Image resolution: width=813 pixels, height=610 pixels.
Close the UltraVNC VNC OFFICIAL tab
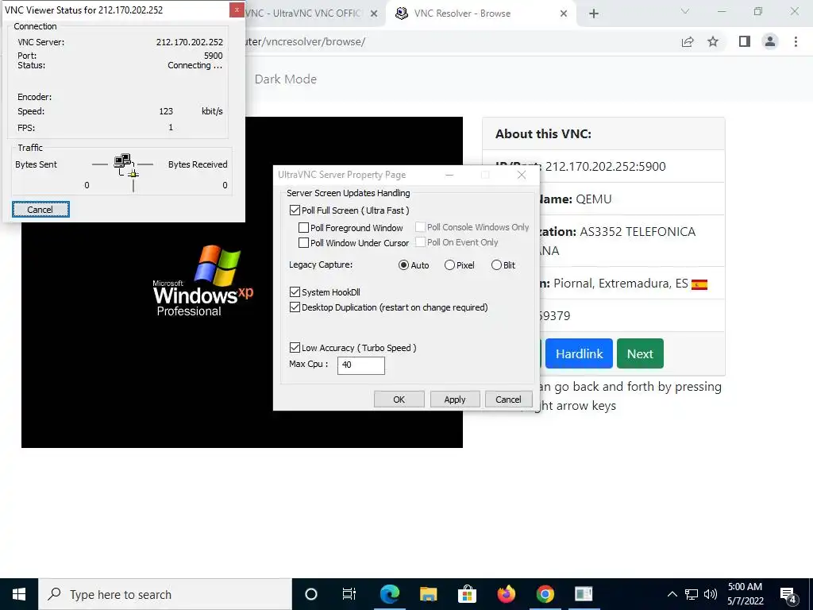(374, 14)
